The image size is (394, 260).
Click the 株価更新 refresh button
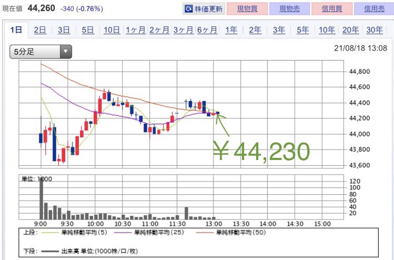pyautogui.click(x=204, y=9)
